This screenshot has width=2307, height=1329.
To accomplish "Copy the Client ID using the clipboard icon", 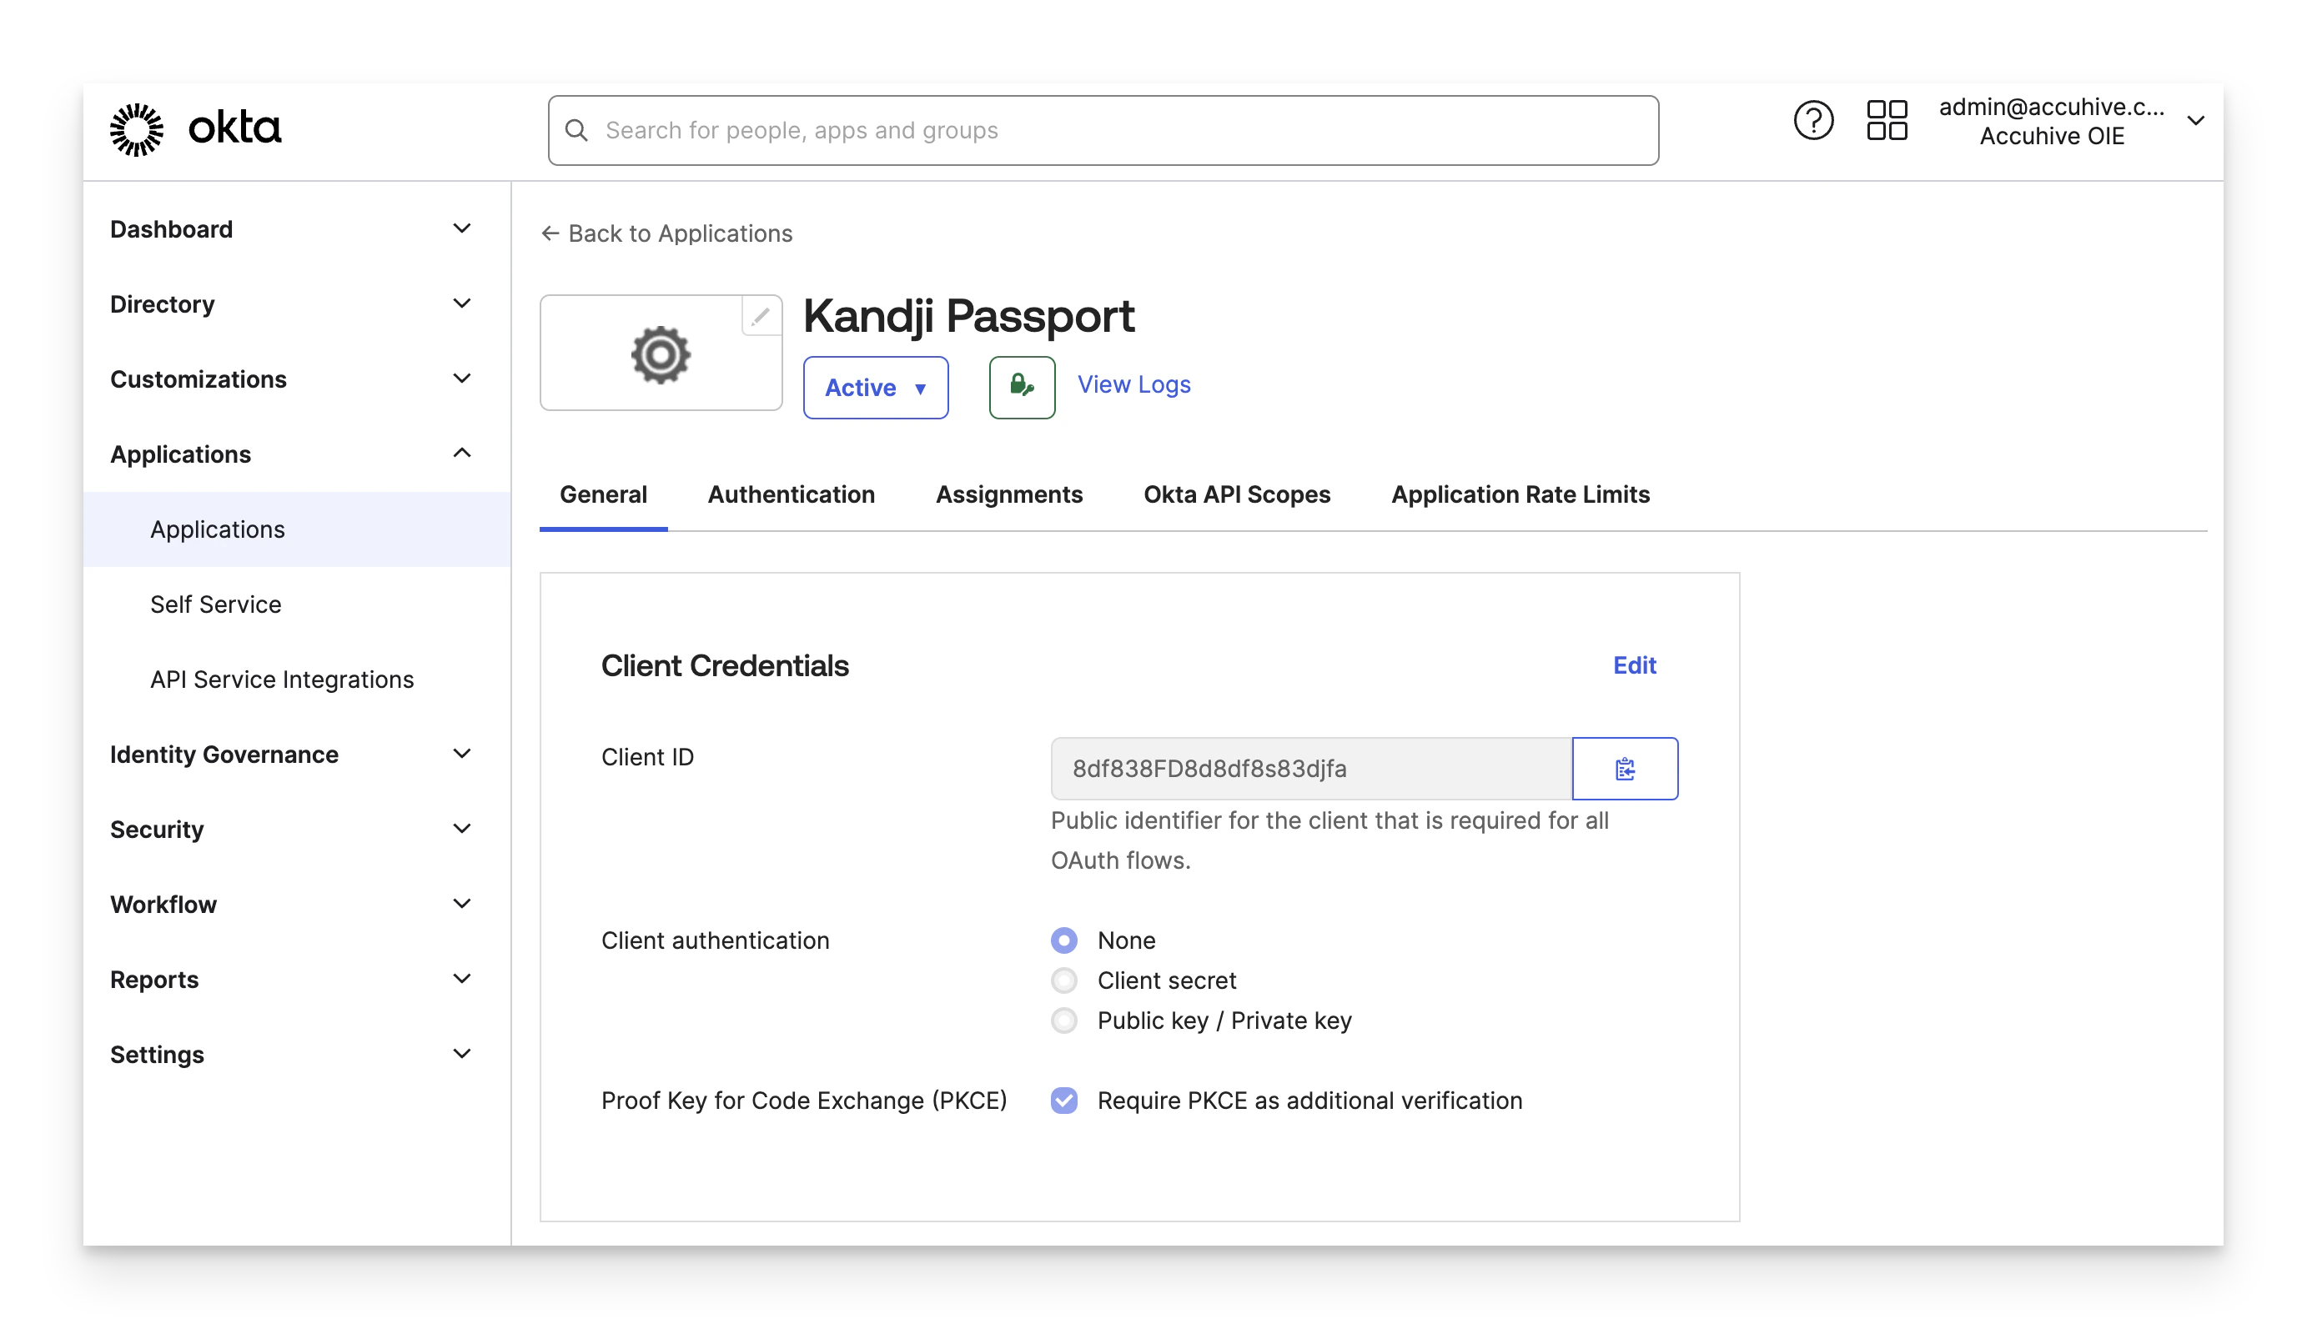I will (1625, 769).
